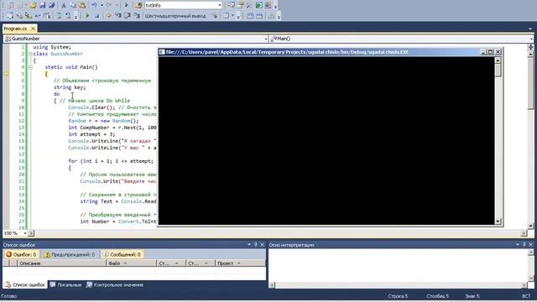This screenshot has height=302, width=537.
Task: Click the console scrollbar up arrow
Action: (x=498, y=60)
